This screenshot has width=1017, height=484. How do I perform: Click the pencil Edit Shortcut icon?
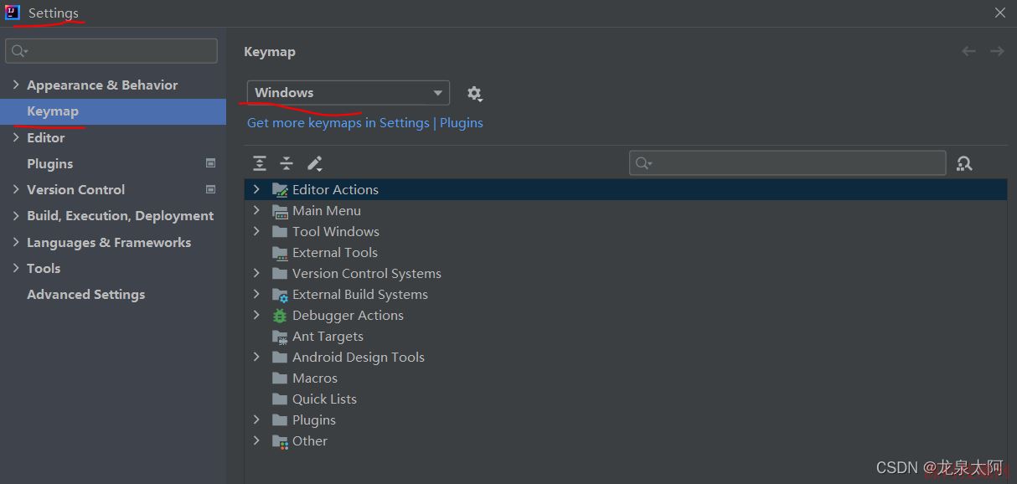pos(314,163)
